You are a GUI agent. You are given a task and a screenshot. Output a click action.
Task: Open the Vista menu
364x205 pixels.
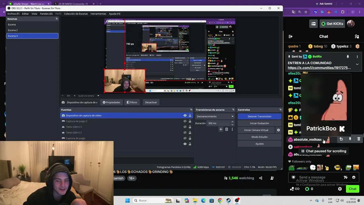coord(34,14)
